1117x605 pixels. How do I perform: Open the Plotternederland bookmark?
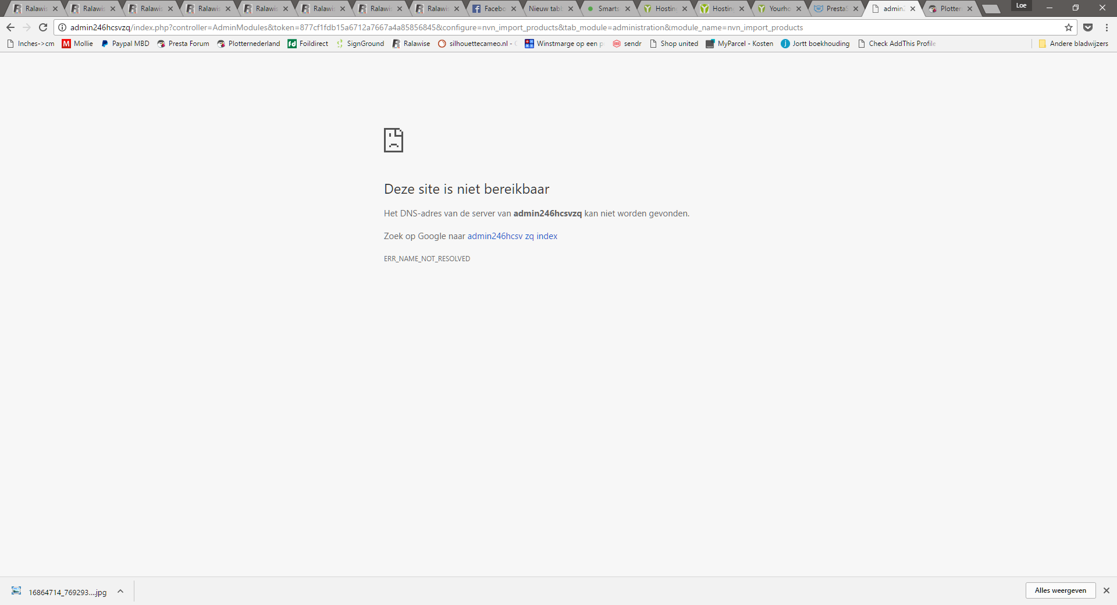coord(248,44)
